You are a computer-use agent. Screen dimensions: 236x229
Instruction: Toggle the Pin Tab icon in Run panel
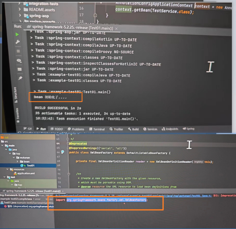click(20, 78)
